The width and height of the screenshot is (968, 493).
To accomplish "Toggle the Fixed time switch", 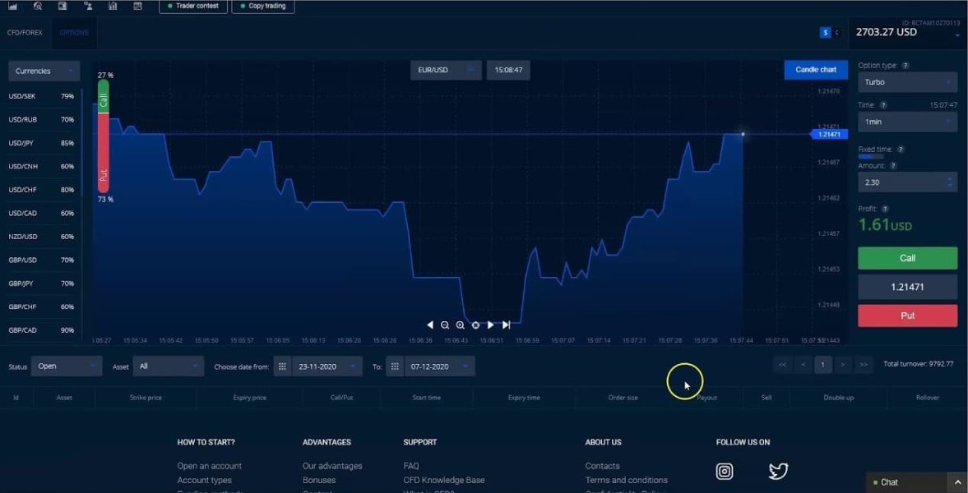I will coord(871,156).
